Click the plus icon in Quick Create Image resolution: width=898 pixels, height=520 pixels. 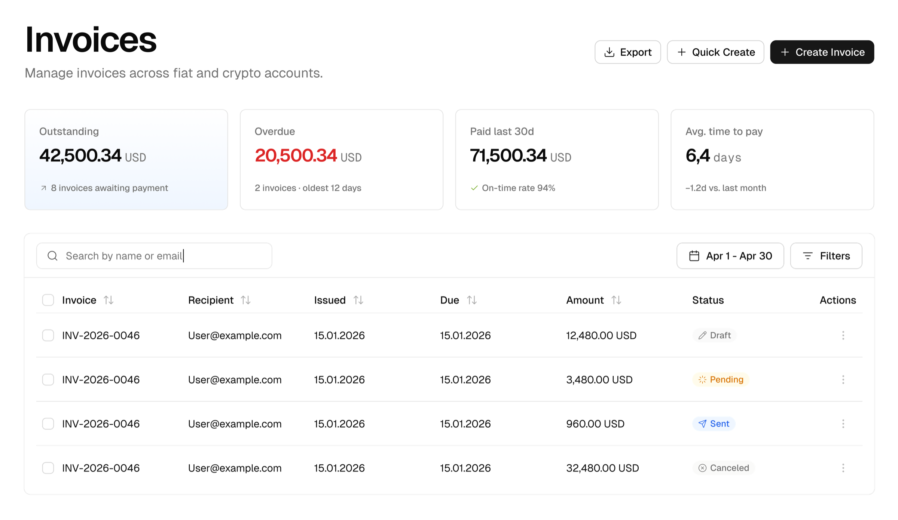tap(681, 52)
